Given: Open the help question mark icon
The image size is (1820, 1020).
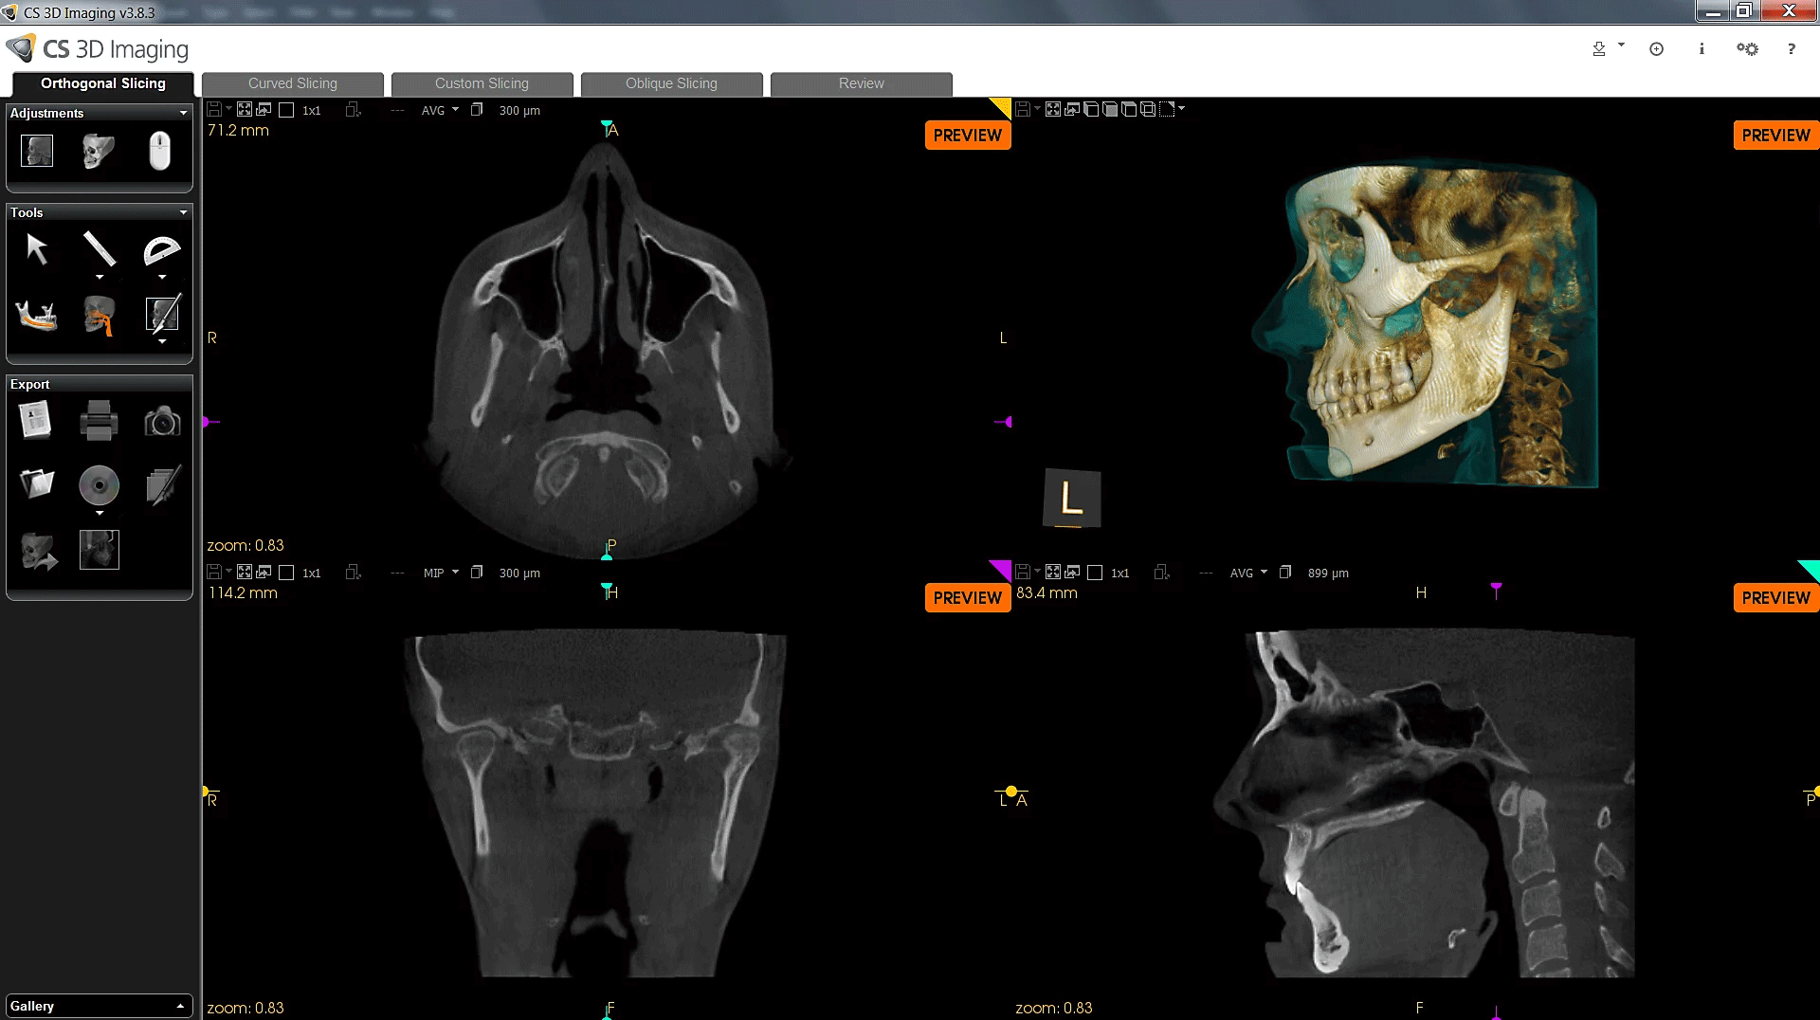Looking at the screenshot, I should click(1792, 49).
